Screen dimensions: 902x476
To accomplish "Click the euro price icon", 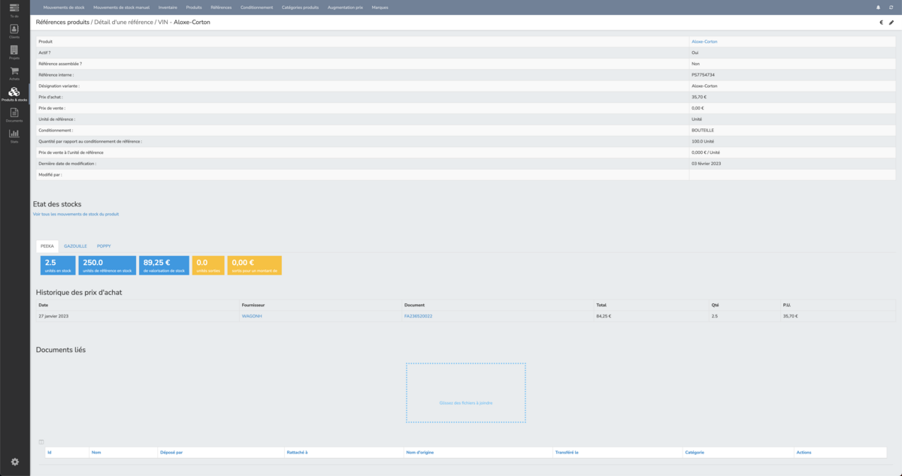I will click(x=881, y=23).
